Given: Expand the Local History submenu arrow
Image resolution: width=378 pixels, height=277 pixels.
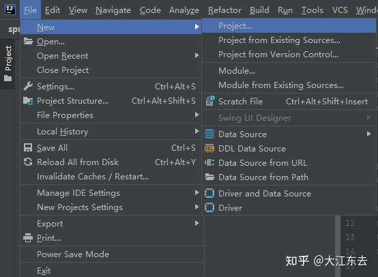Looking at the screenshot, I should [x=197, y=131].
